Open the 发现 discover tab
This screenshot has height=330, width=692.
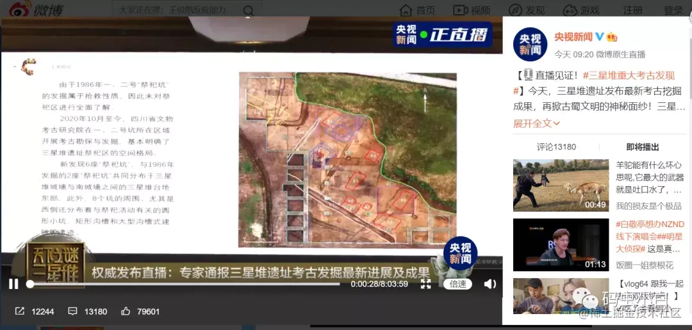click(x=527, y=10)
